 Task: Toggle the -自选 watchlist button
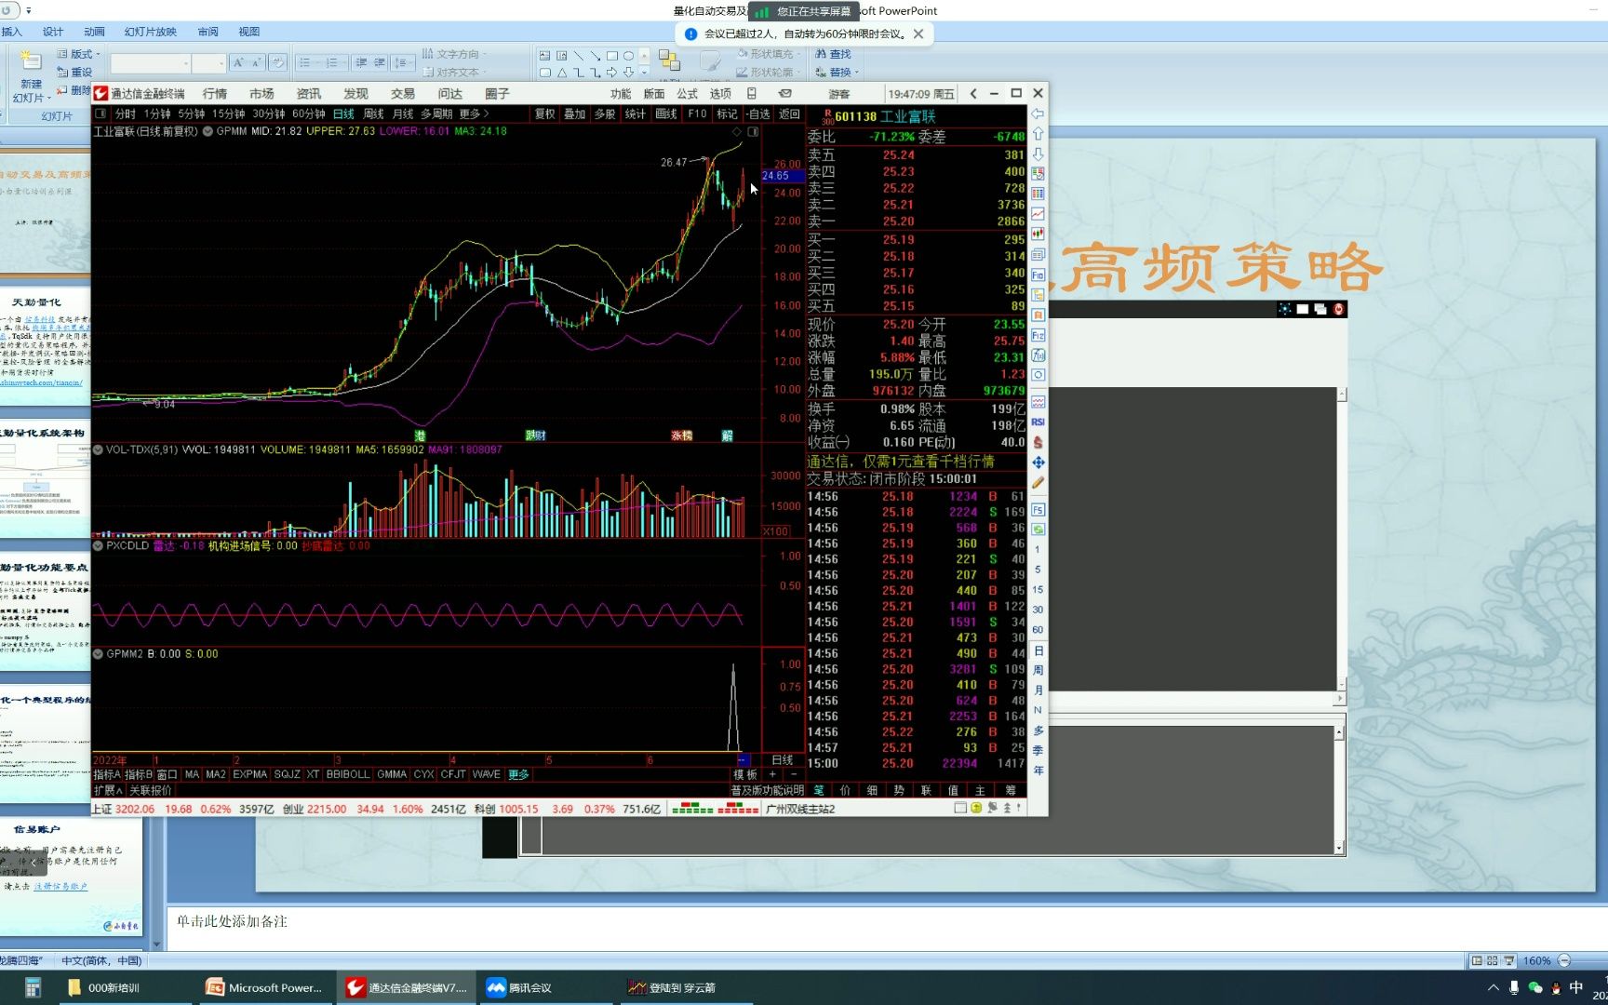pyautogui.click(x=758, y=114)
